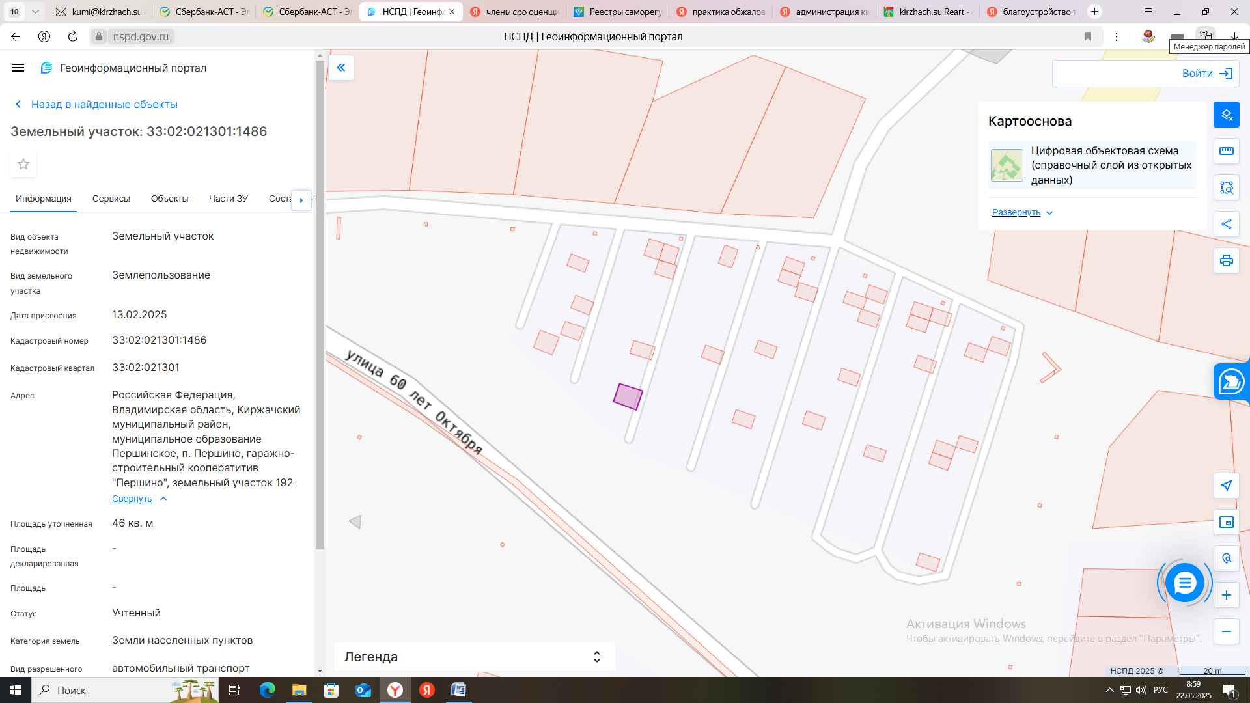Zoom in with the plus button

(1226, 595)
